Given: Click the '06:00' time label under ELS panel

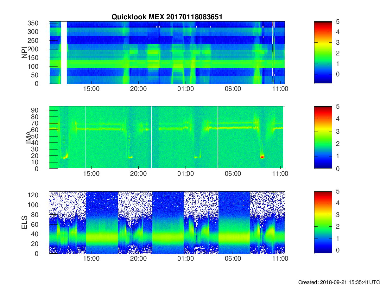Looking at the screenshot, I should [233, 259].
